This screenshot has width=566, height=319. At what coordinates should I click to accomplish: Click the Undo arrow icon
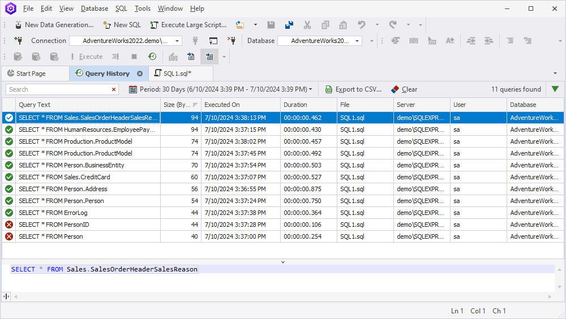(361, 25)
